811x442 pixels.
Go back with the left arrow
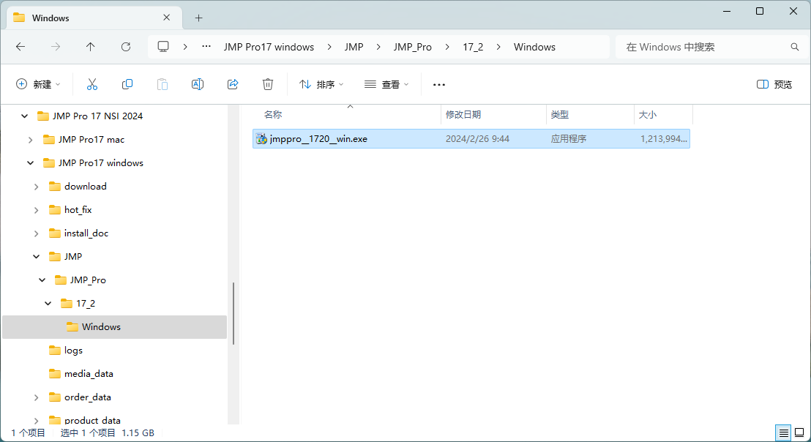[x=20, y=47]
